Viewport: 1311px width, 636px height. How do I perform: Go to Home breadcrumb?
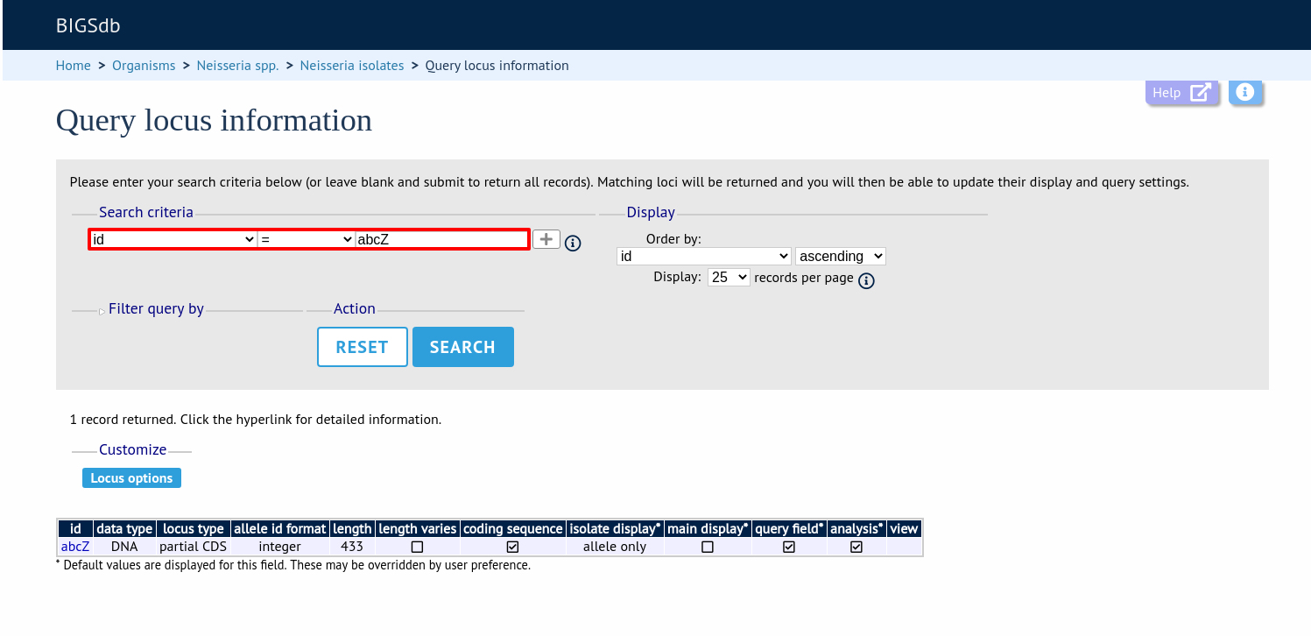[74, 66]
